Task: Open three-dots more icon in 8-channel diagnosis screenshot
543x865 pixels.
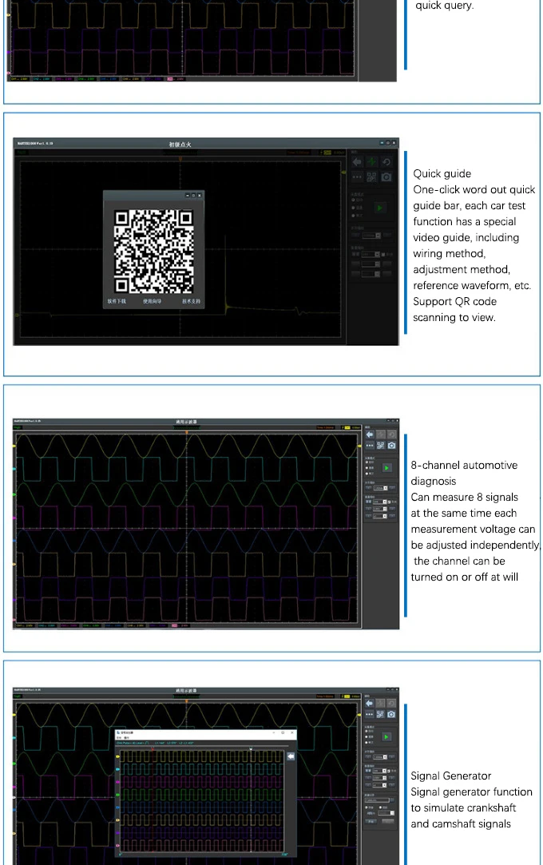Action: [x=370, y=445]
